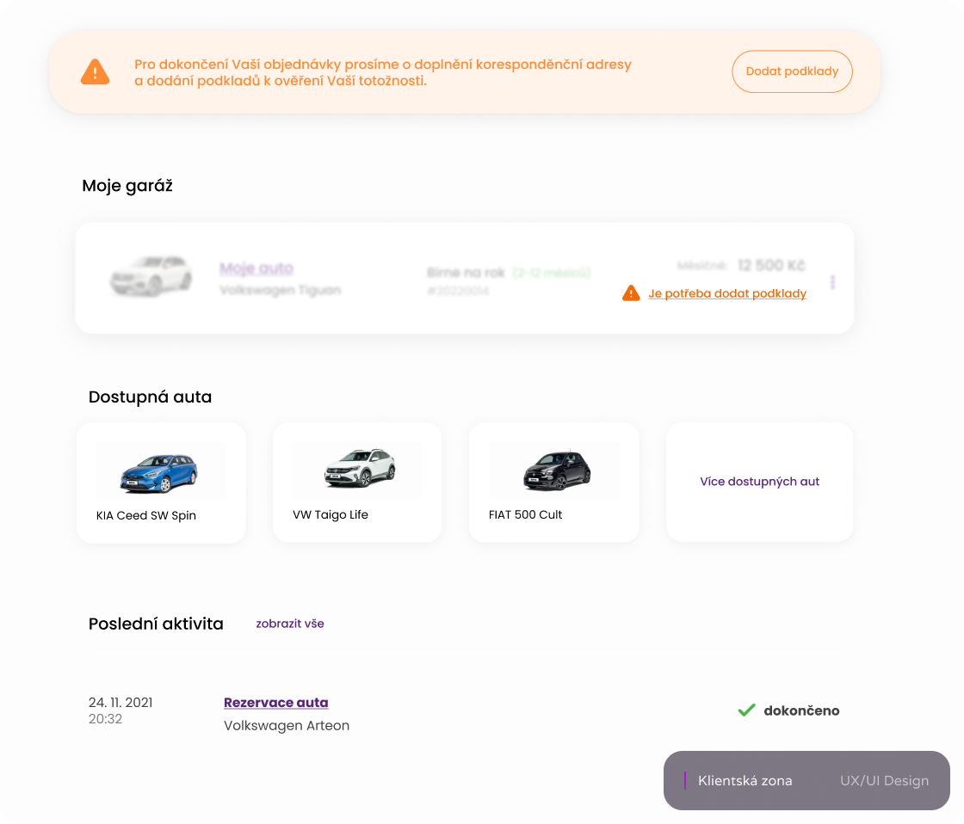The height and width of the screenshot is (824, 964).
Task: Open the Rezervace auta activity link
Action: [276, 703]
